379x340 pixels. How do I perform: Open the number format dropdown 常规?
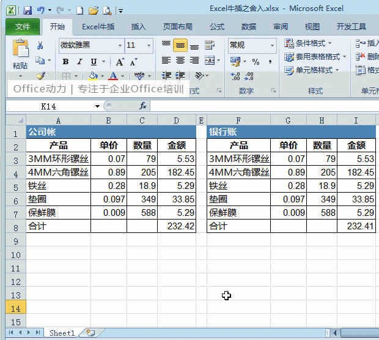[x=272, y=45]
